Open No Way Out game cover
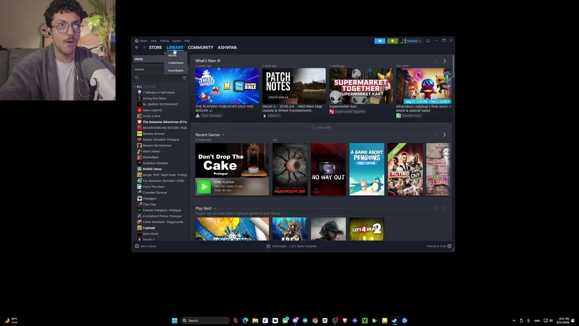 [328, 169]
